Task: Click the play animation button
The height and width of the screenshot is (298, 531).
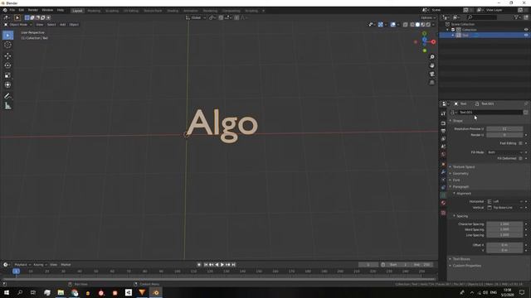Action: [222, 265]
